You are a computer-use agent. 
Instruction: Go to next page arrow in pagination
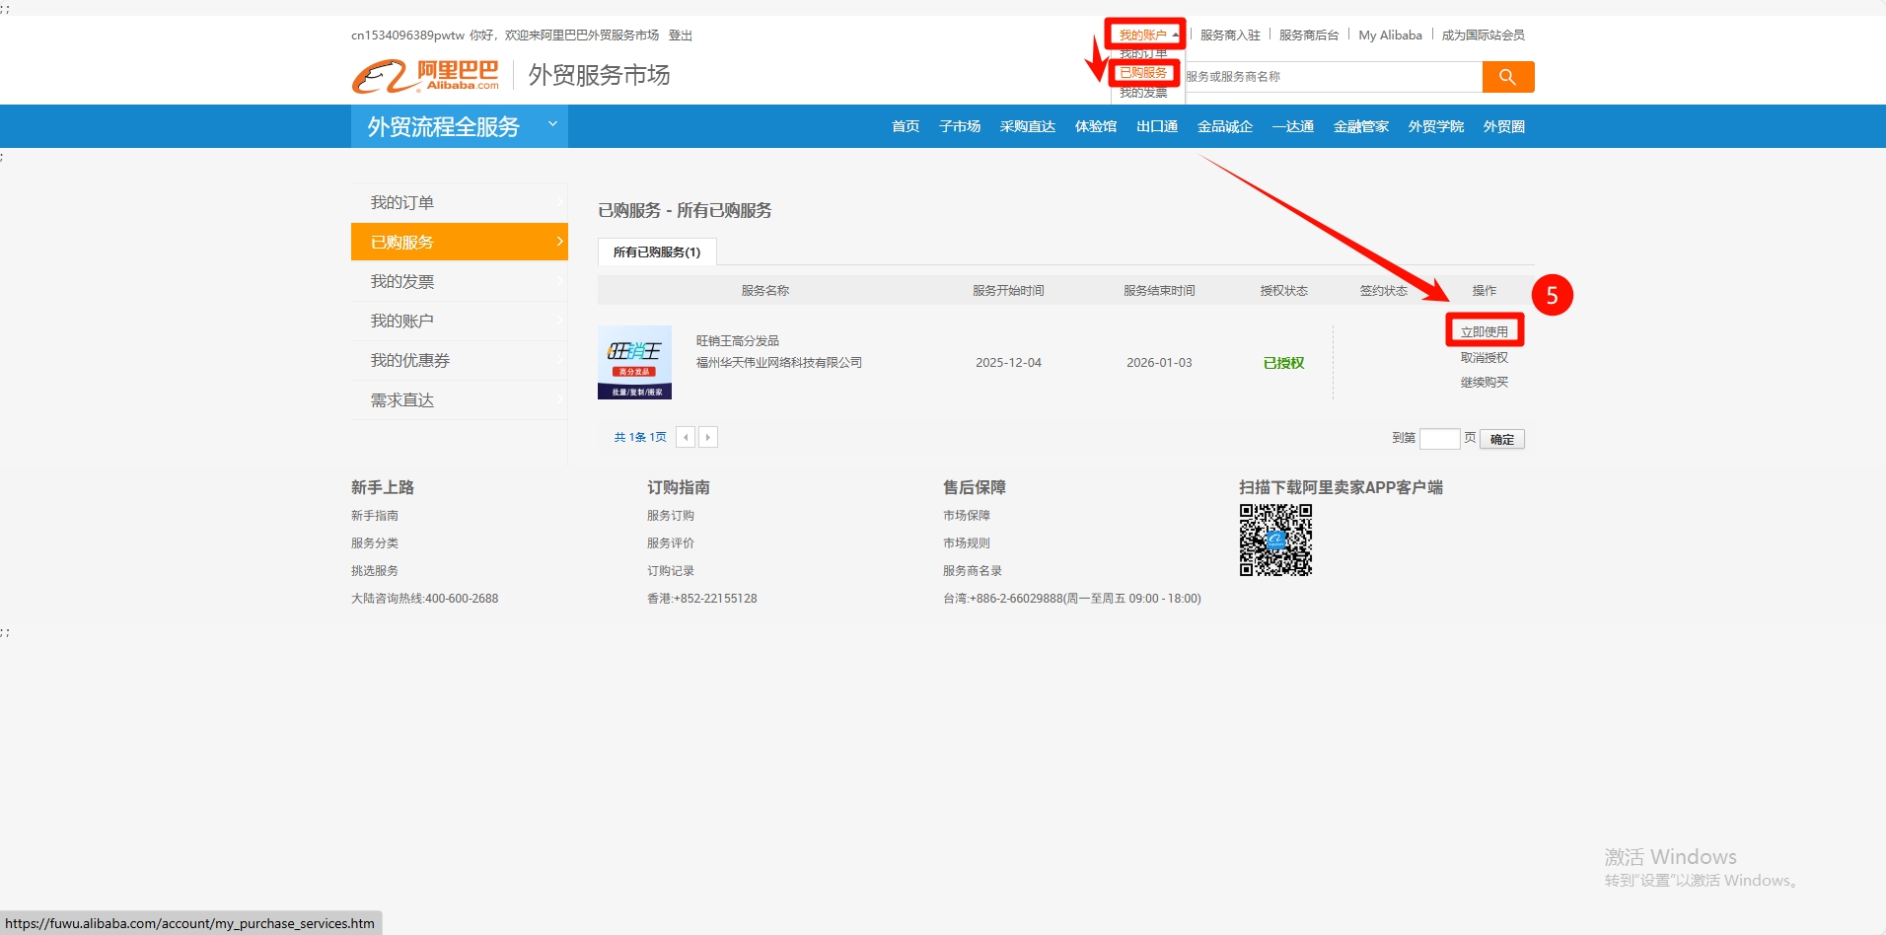(x=708, y=437)
